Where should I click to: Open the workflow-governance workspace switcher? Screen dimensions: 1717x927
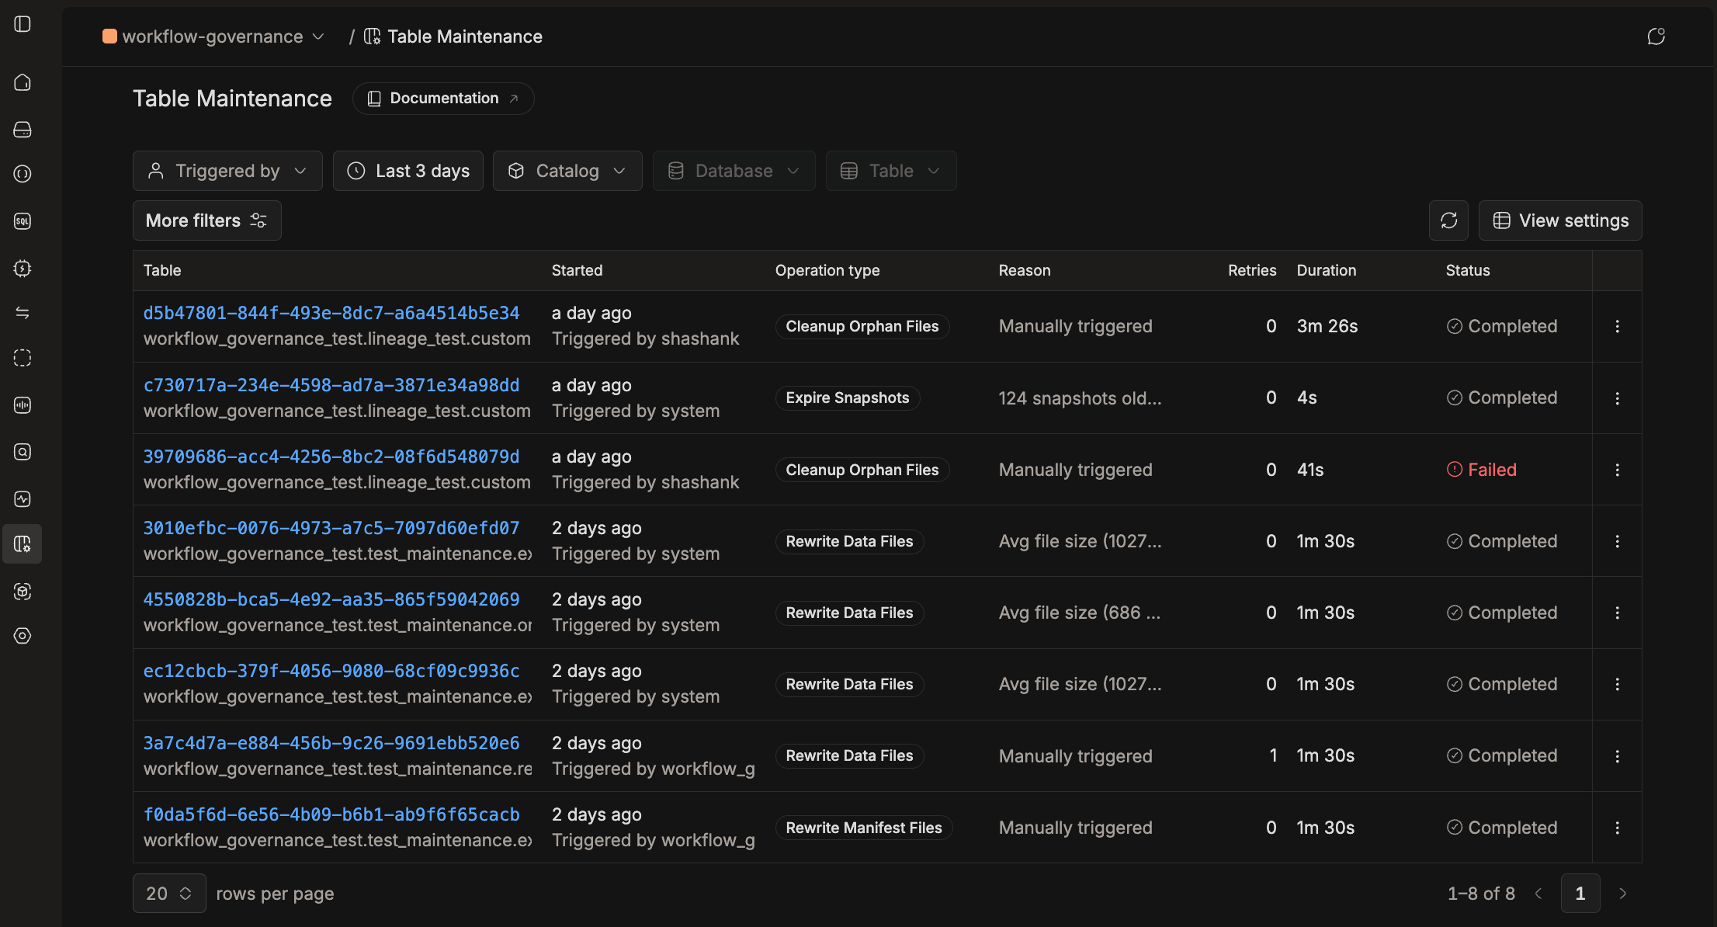click(213, 36)
